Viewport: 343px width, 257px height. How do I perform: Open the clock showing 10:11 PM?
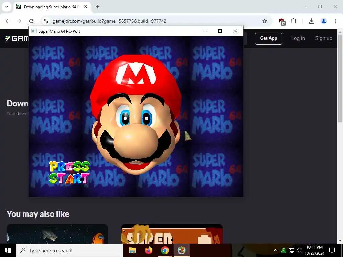tap(315, 250)
